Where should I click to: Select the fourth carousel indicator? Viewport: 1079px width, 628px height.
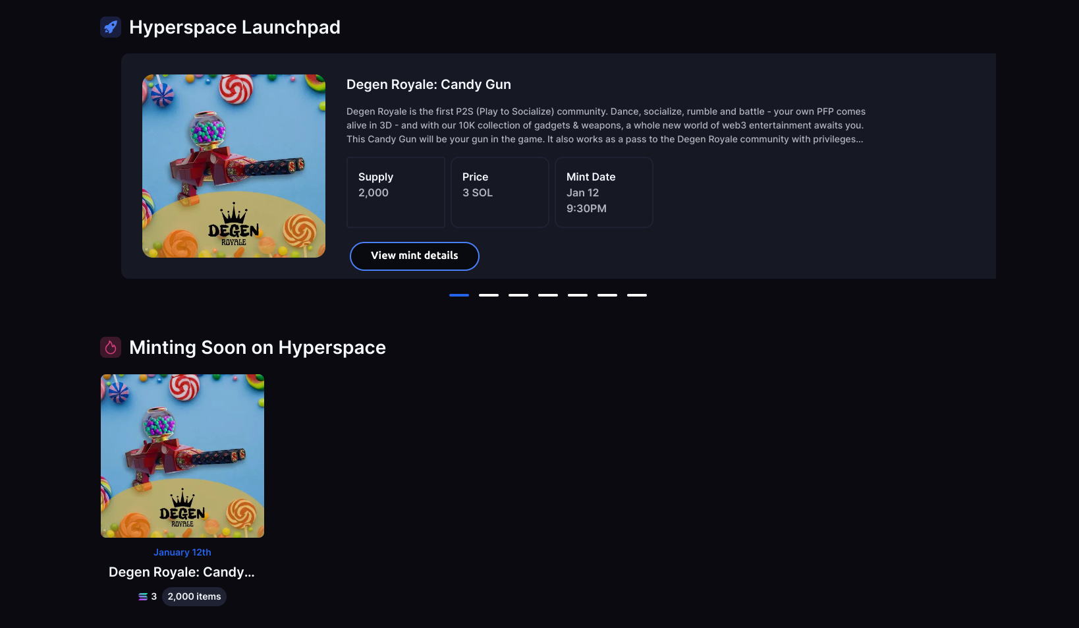coord(548,295)
